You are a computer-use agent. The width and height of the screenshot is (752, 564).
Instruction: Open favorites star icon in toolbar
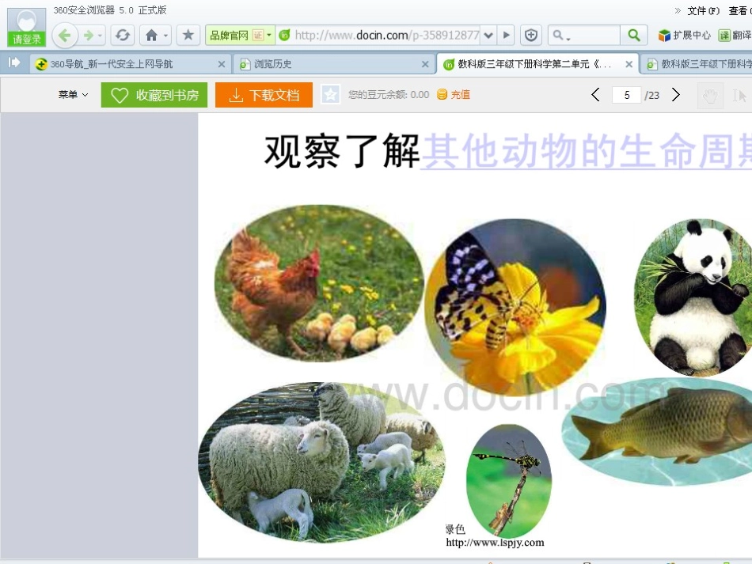point(188,35)
